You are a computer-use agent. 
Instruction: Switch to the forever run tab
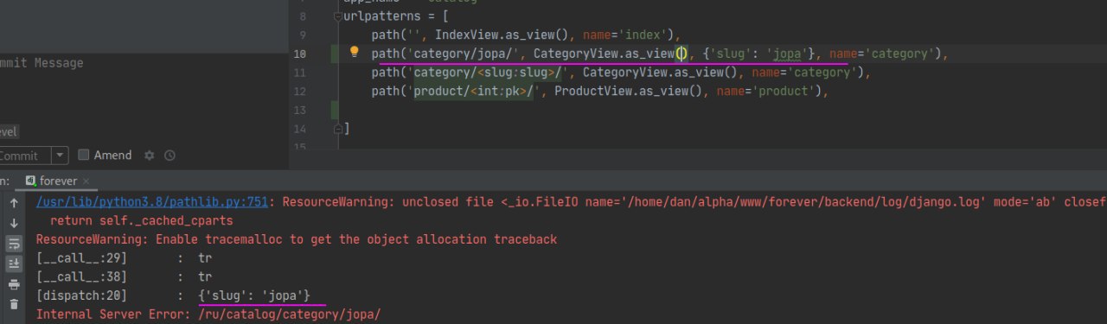(x=57, y=181)
